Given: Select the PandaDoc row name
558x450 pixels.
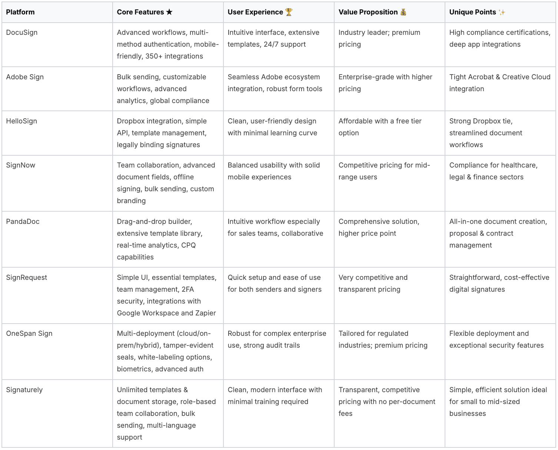Looking at the screenshot, I should click(23, 222).
